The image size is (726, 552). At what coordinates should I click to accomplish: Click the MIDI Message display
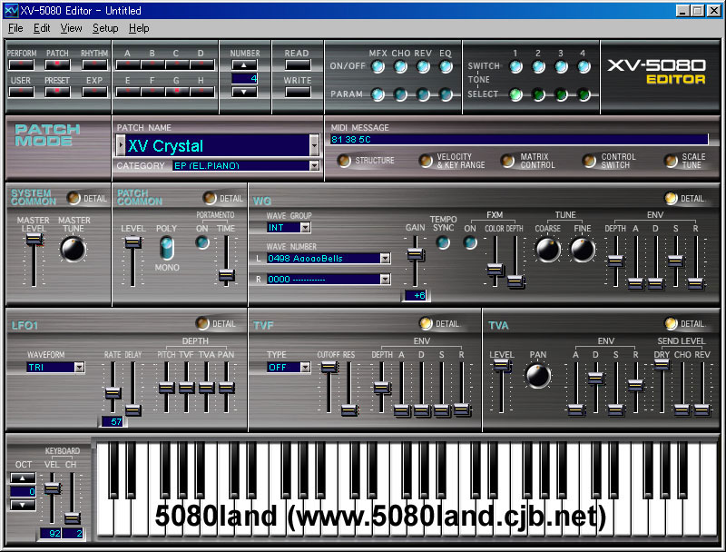519,140
